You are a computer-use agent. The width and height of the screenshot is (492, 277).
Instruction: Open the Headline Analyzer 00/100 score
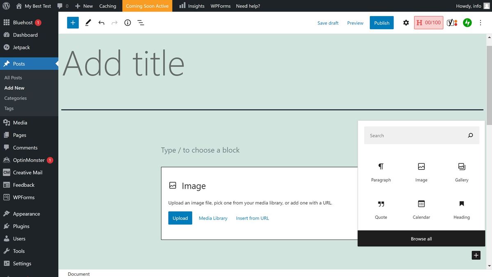coord(428,23)
